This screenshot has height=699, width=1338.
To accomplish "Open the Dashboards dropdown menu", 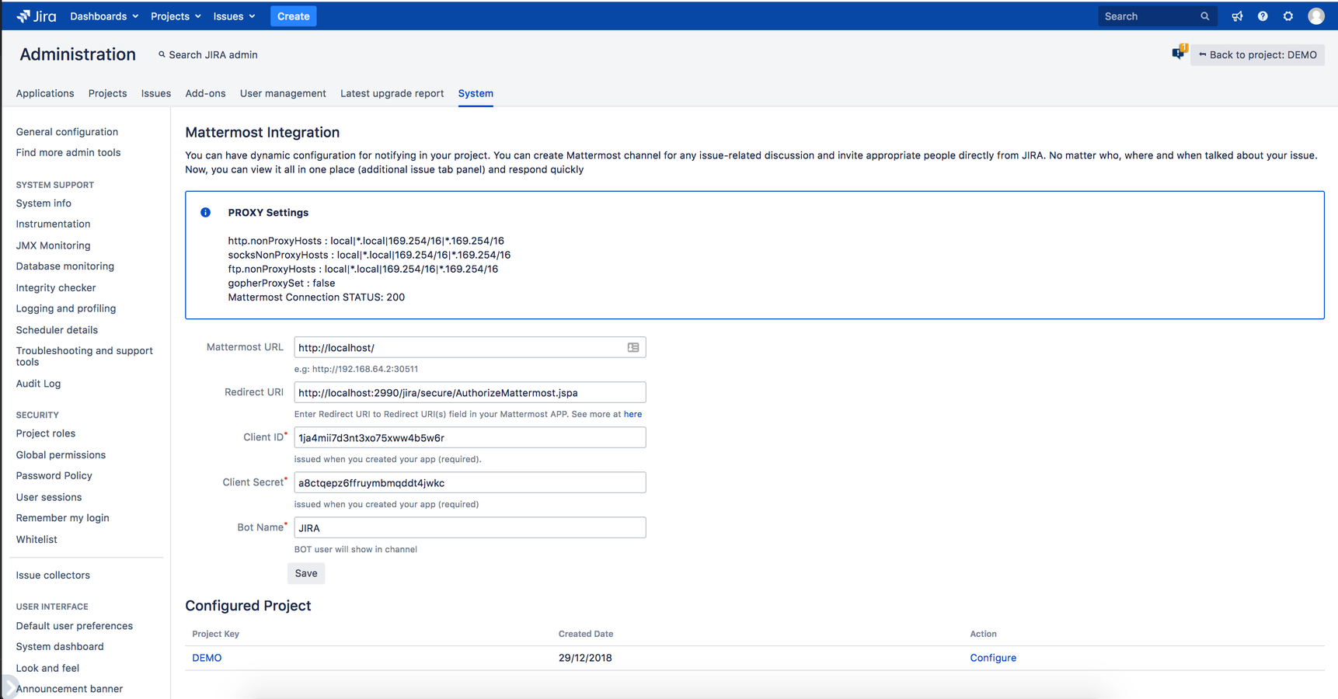I will tap(104, 16).
